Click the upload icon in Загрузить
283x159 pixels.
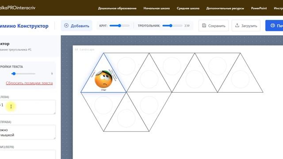(237, 26)
